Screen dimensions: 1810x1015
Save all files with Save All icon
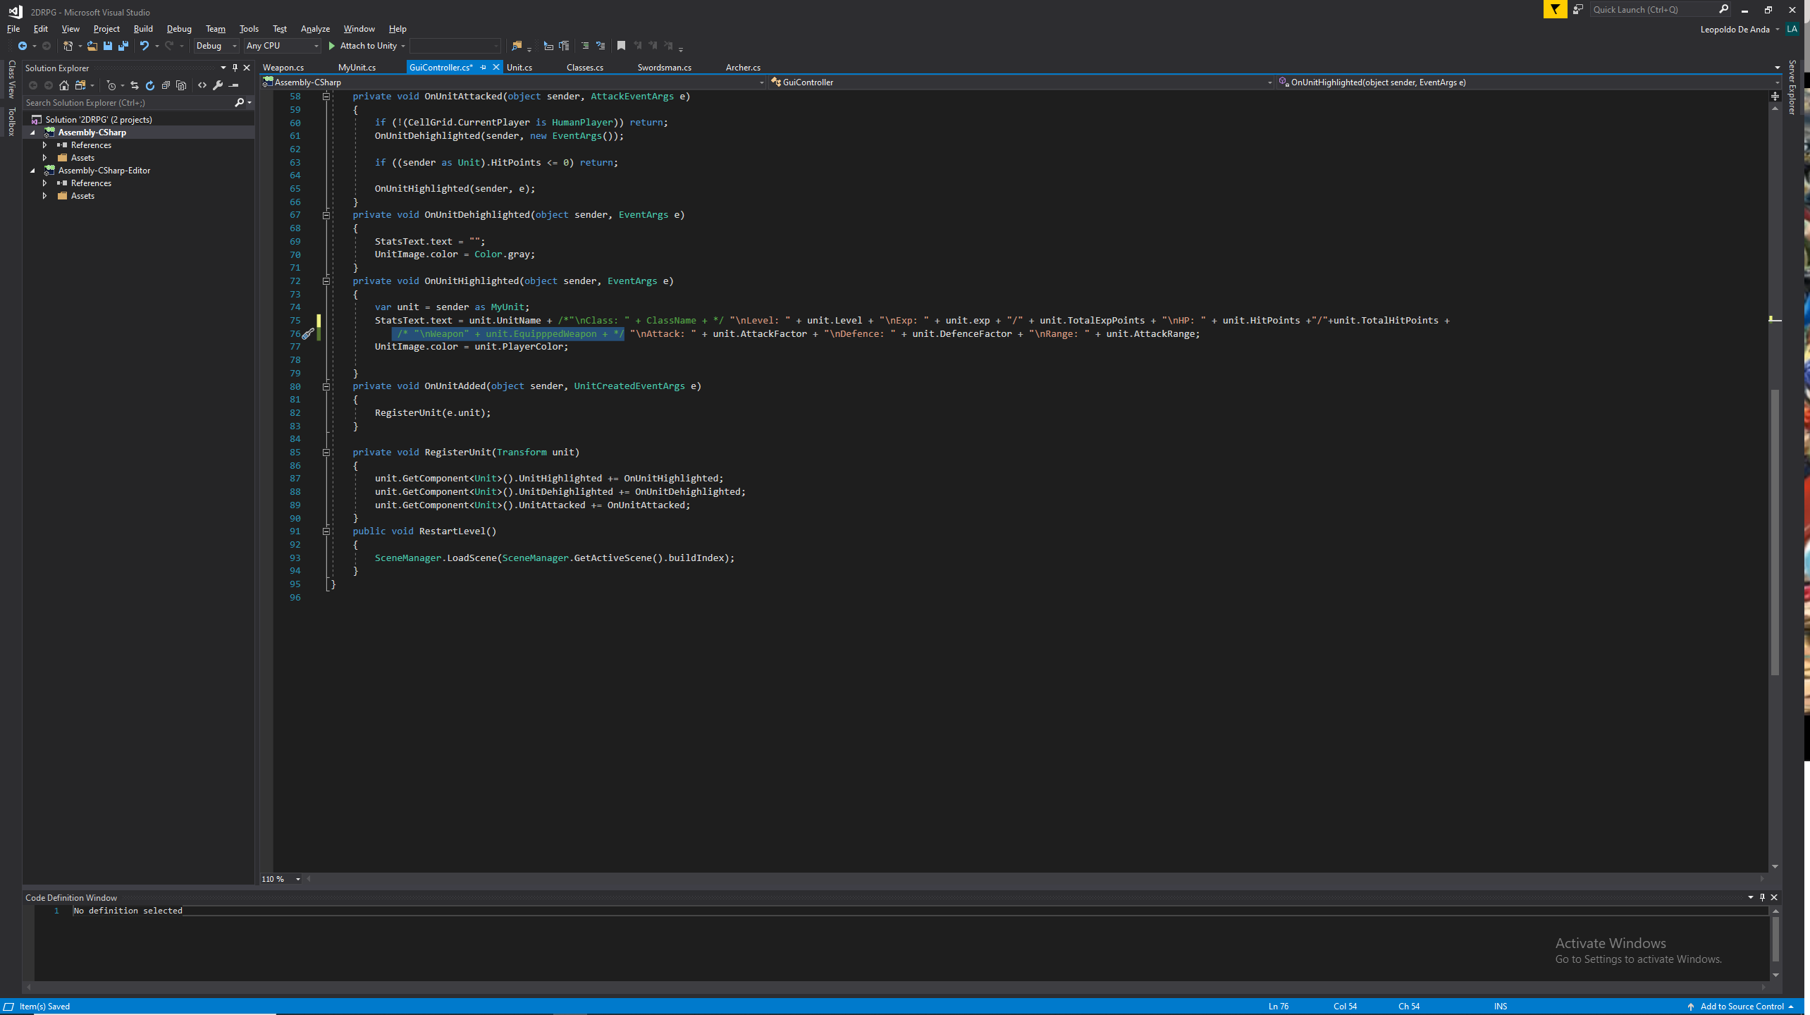123,45
